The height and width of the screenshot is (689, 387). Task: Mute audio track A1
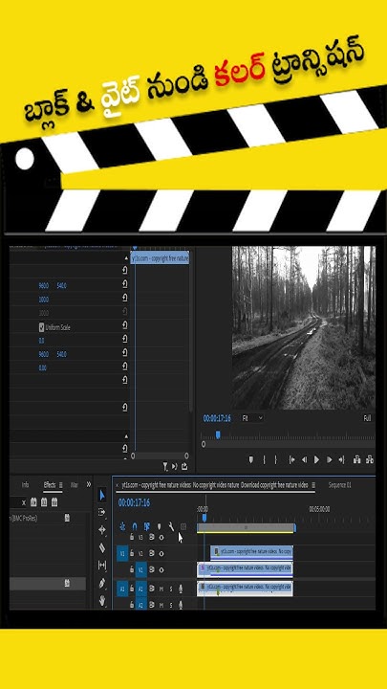pos(161,589)
